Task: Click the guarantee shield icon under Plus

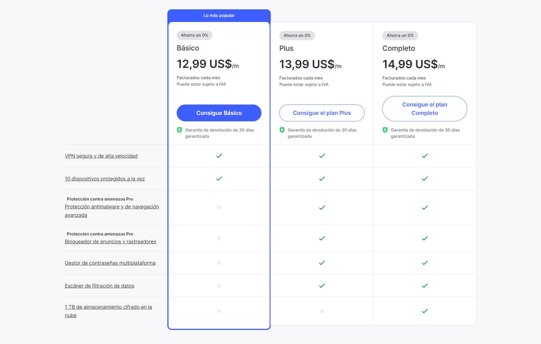Action: tap(282, 130)
